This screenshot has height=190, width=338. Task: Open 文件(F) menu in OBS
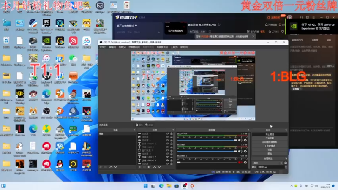coord(103,47)
